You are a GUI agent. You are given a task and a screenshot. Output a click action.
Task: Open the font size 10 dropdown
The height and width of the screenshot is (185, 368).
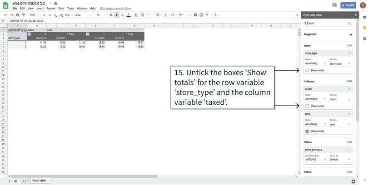tap(101, 15)
